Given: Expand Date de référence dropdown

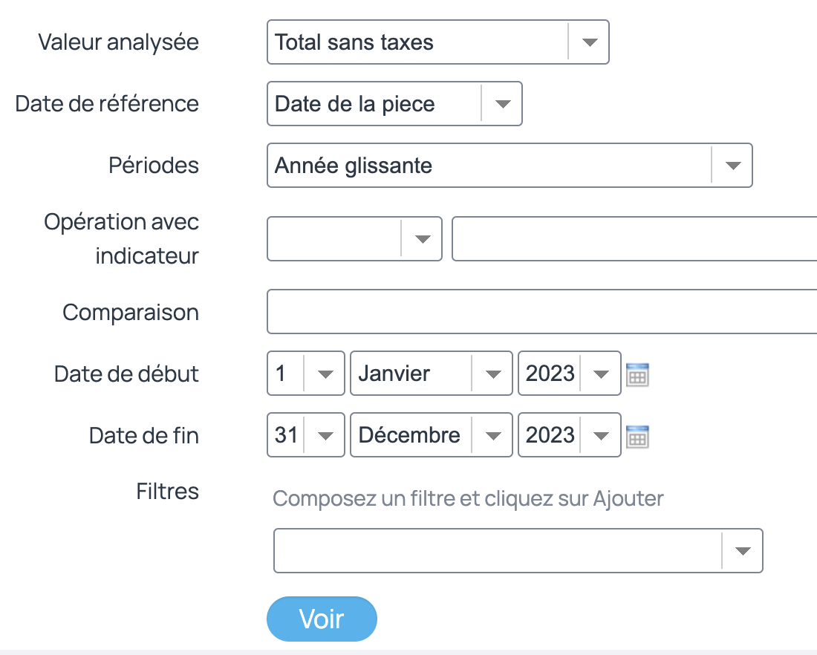Looking at the screenshot, I should [394, 104].
